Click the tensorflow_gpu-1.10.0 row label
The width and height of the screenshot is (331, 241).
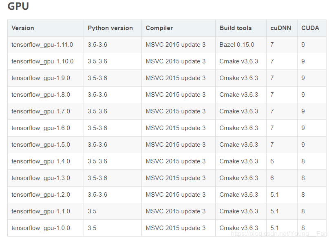(42, 61)
